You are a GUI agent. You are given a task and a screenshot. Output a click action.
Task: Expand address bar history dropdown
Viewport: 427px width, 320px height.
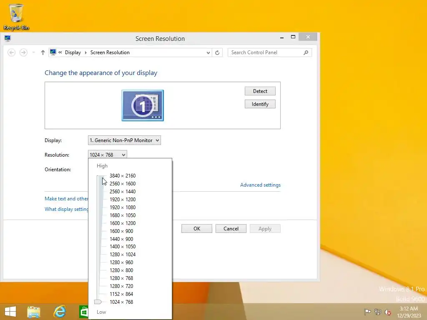(208, 52)
